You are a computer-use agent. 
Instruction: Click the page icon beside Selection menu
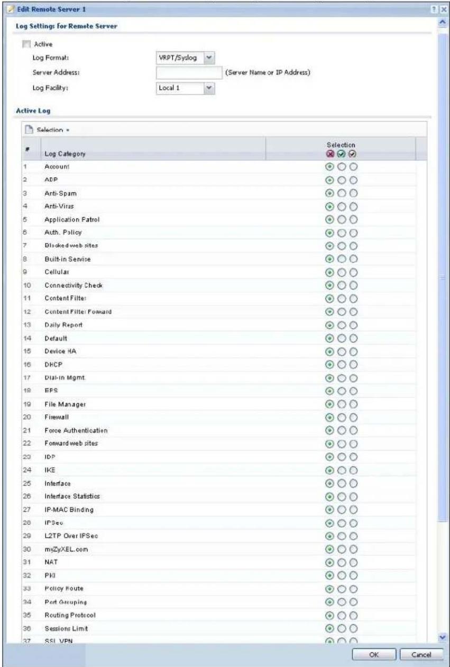[29, 129]
